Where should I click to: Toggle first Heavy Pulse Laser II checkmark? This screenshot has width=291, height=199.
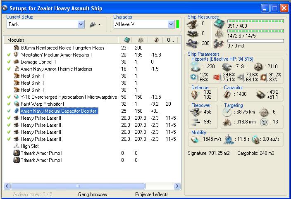(9, 118)
